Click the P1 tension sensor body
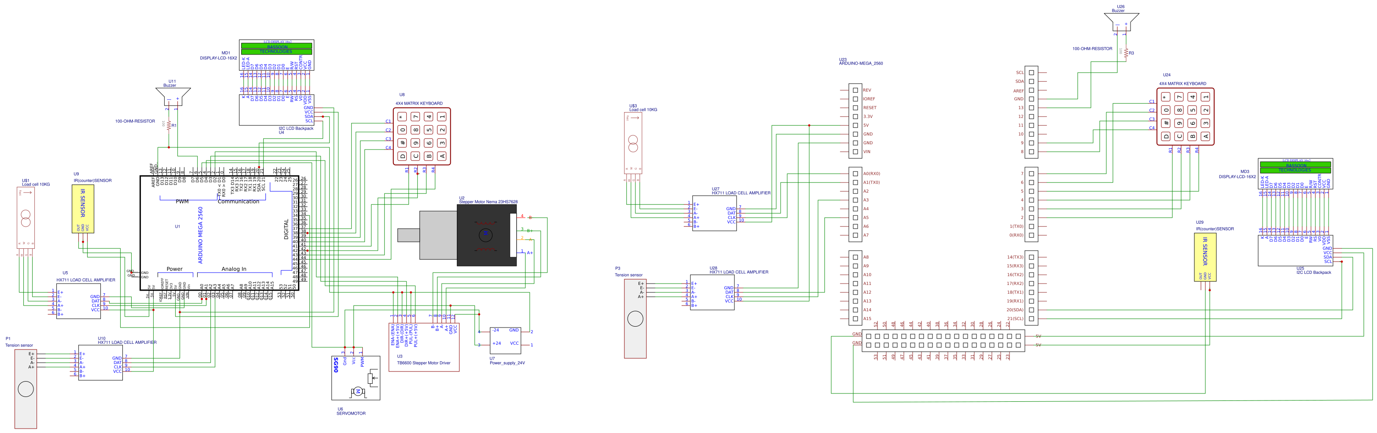1377x433 pixels. point(26,388)
